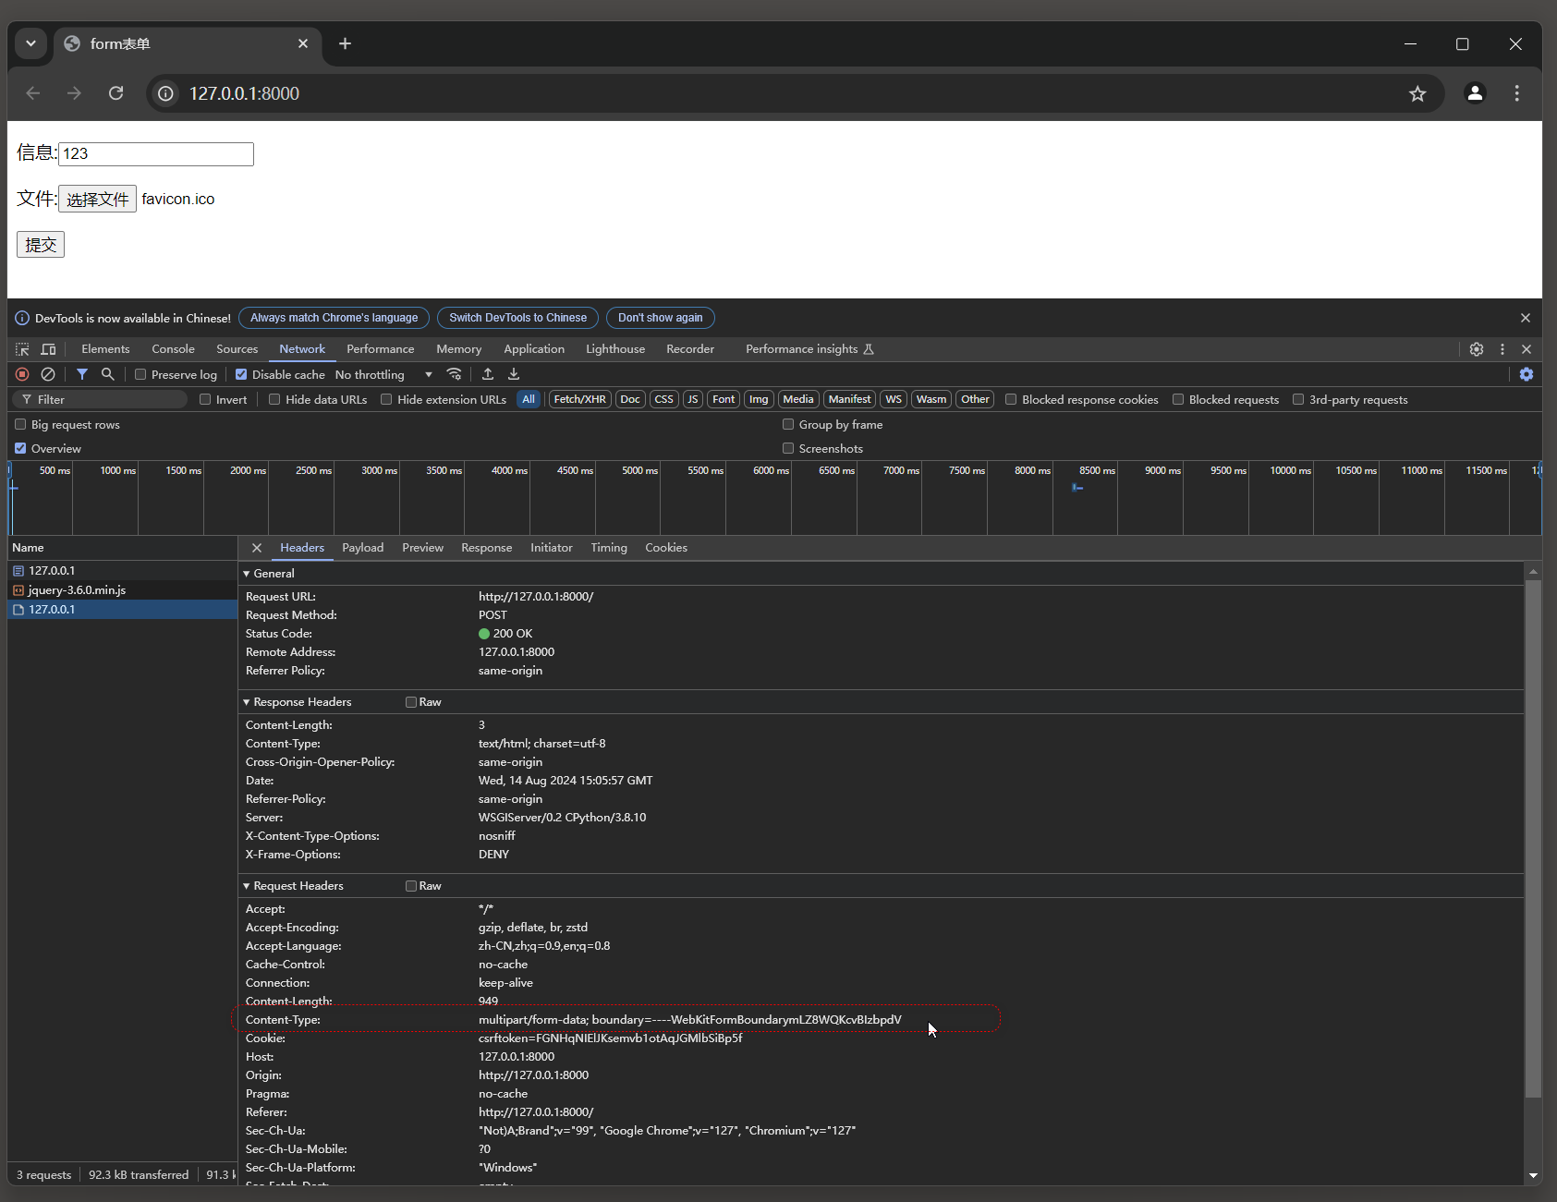Close the form表单 tab
The height and width of the screenshot is (1202, 1557).
303,43
